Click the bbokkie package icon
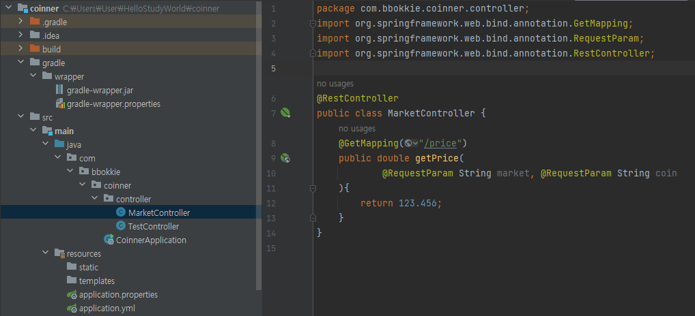The image size is (695, 316). click(84, 172)
